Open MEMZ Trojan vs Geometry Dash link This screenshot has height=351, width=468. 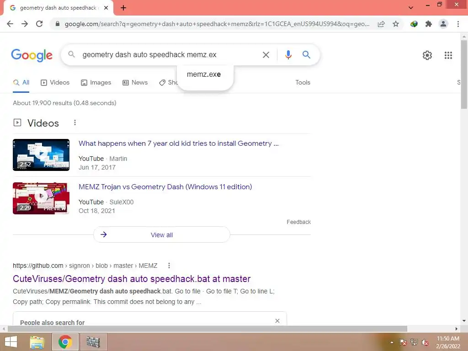pos(165,187)
